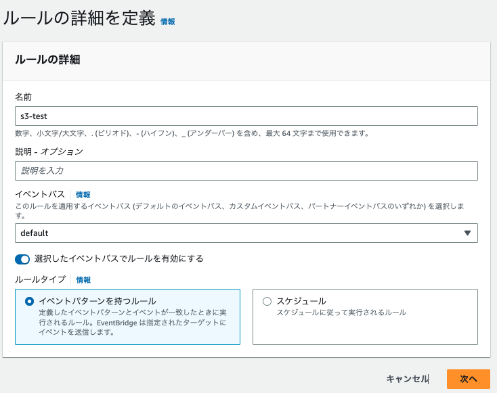The width and height of the screenshot is (497, 393).
Task: Click the 名前 input field containing s3-test
Action: (246, 116)
